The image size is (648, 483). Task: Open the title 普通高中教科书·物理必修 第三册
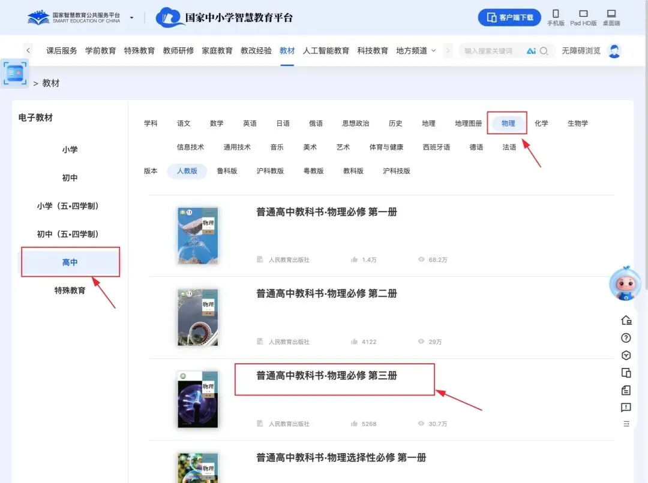[326, 375]
